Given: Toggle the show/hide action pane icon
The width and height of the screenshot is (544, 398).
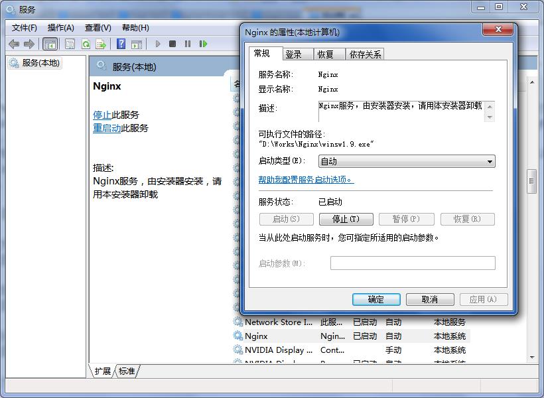Looking at the screenshot, I should 137,44.
